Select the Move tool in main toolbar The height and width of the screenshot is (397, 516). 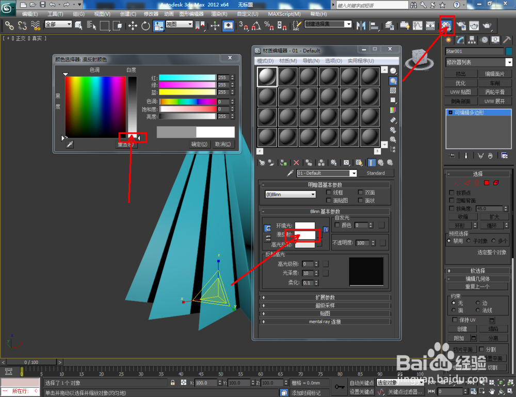[x=133, y=26]
